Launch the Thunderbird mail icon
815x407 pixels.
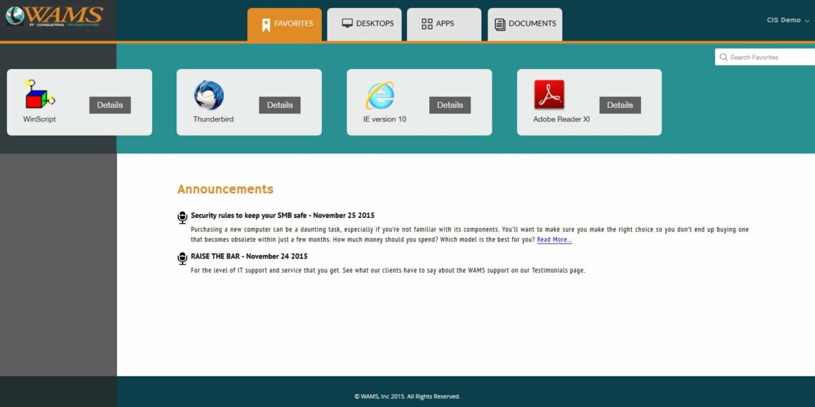pyautogui.click(x=209, y=95)
